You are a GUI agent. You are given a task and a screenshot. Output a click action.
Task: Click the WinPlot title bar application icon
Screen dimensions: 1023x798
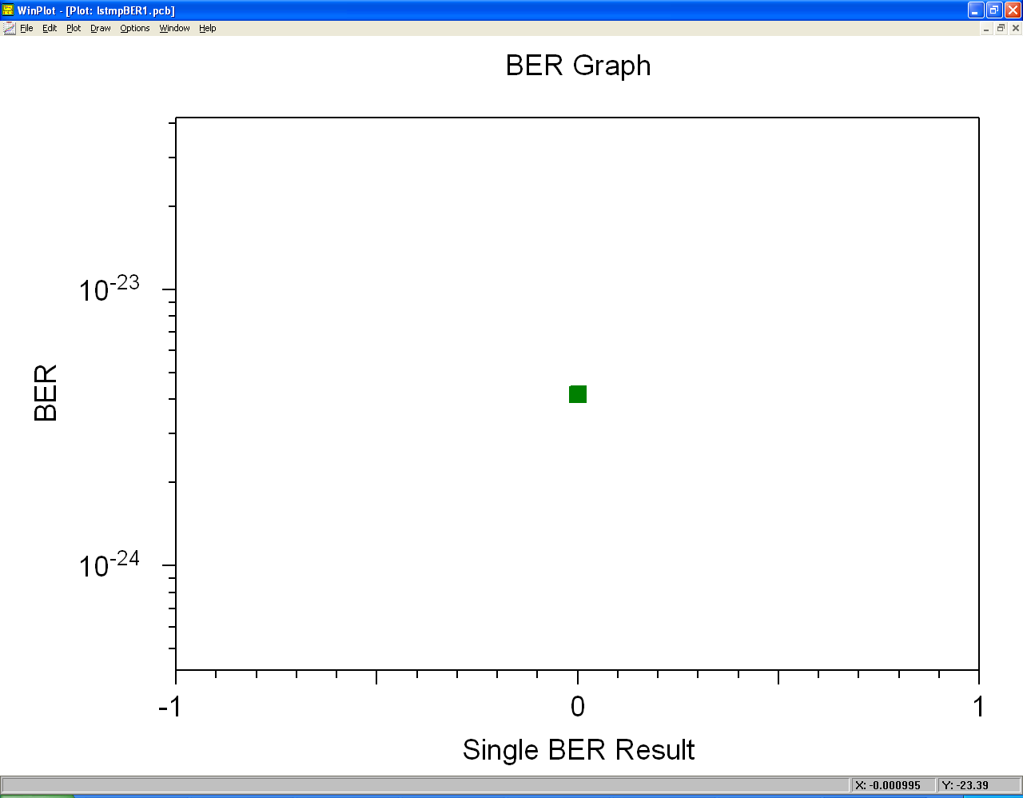pos(9,10)
